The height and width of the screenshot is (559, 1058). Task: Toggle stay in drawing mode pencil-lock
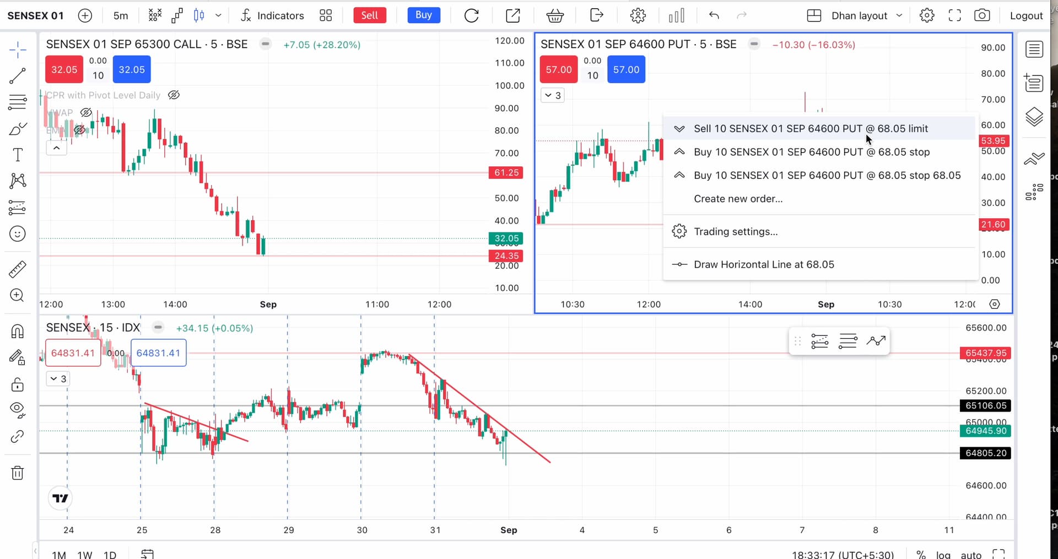18,358
